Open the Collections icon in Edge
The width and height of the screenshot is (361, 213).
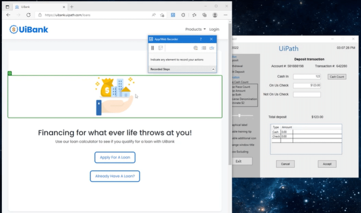(x=204, y=15)
